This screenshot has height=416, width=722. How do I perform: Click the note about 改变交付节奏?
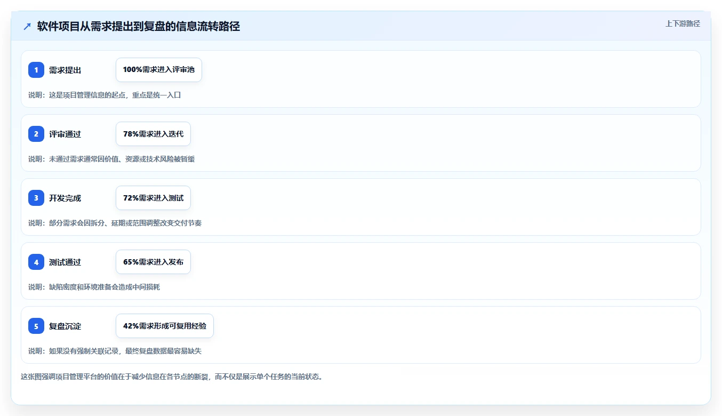tap(115, 223)
